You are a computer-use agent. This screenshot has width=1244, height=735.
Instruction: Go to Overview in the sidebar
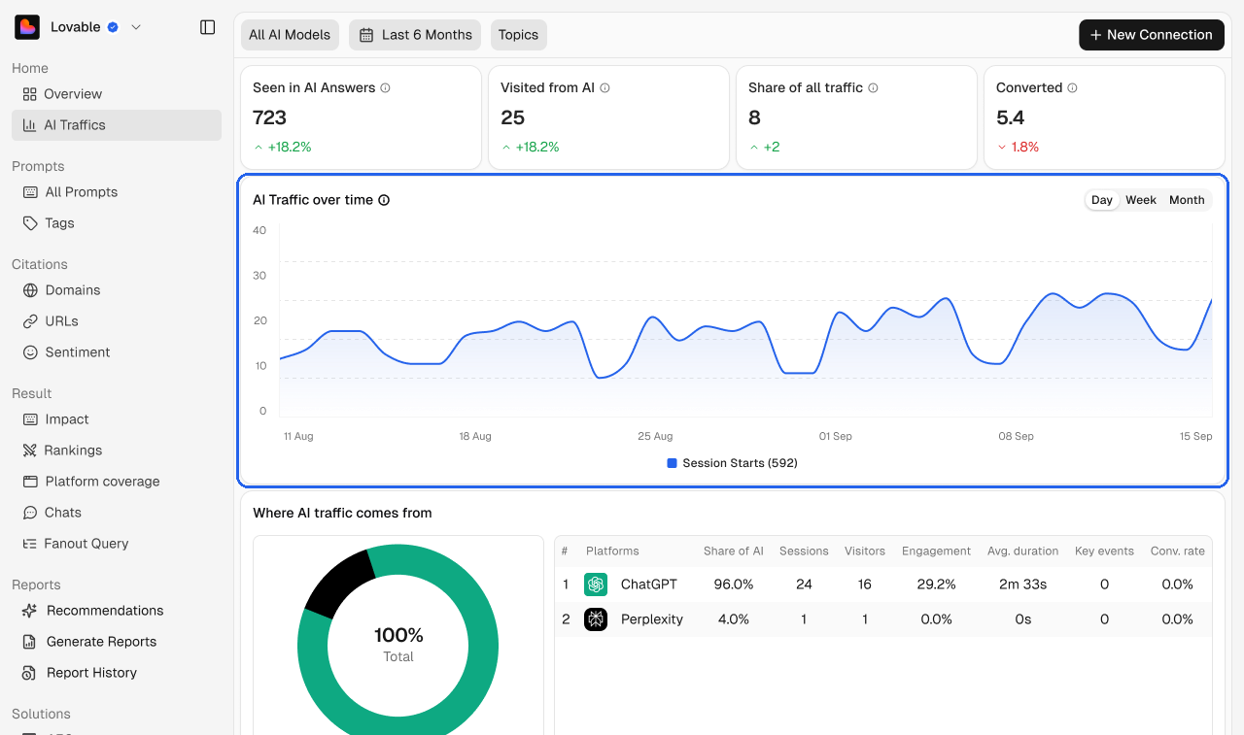click(x=117, y=94)
